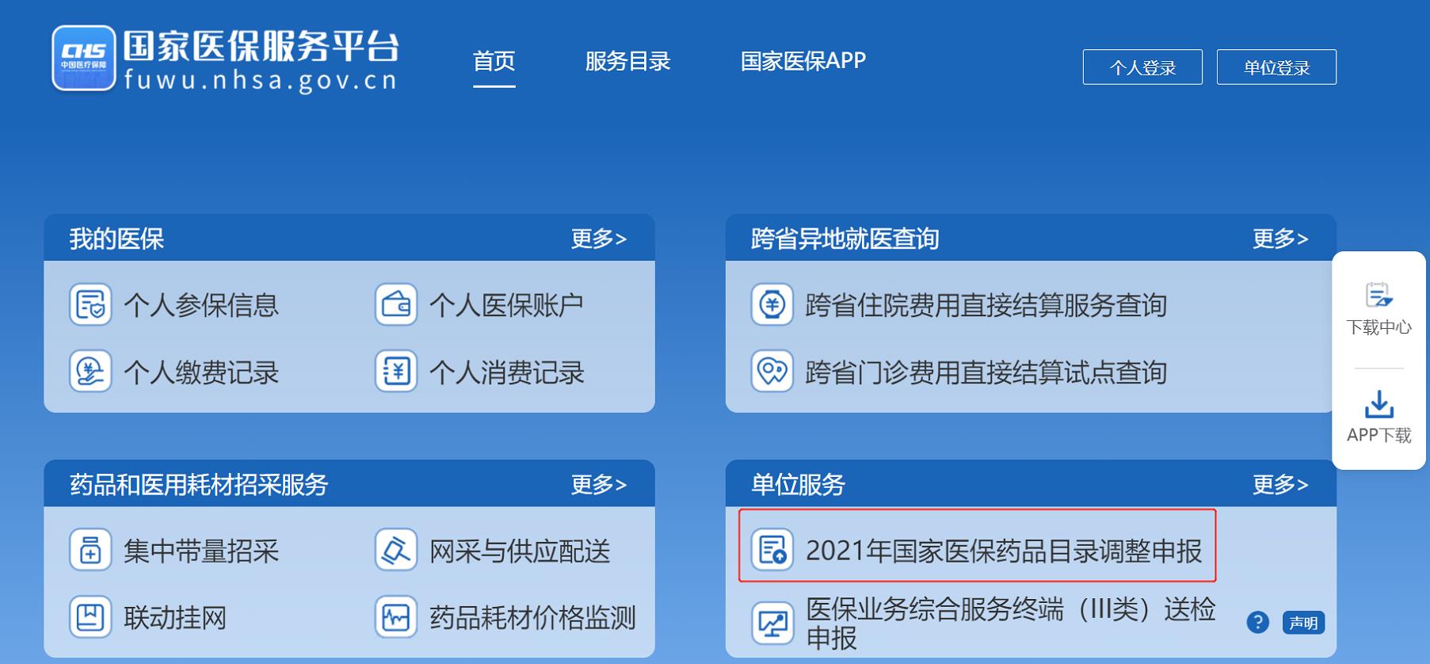Expand 更多 in 我的医保 panel
Image resolution: width=1430 pixels, height=664 pixels.
[x=599, y=239]
